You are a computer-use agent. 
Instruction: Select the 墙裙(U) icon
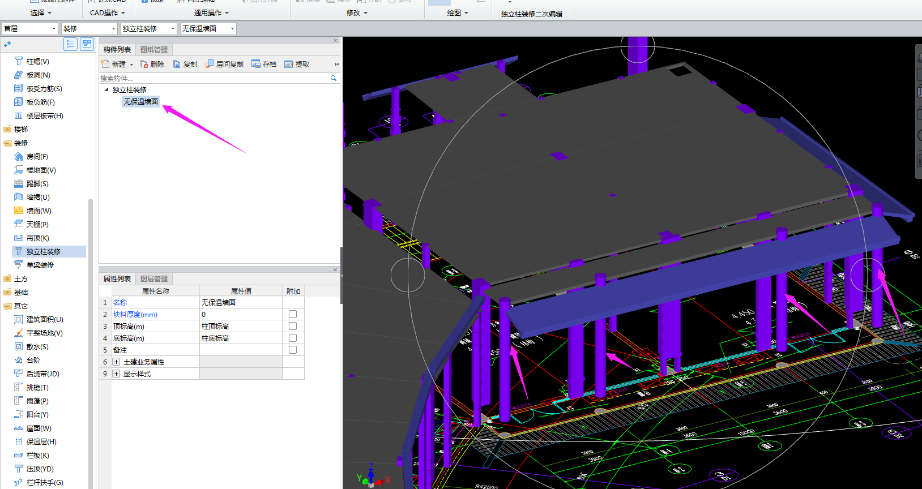[19, 197]
